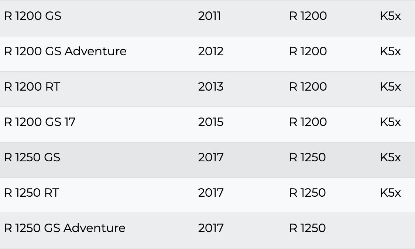Select the year 2011 cell

(x=209, y=16)
